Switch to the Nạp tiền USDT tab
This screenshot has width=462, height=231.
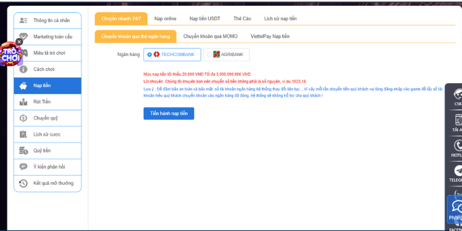click(x=204, y=18)
